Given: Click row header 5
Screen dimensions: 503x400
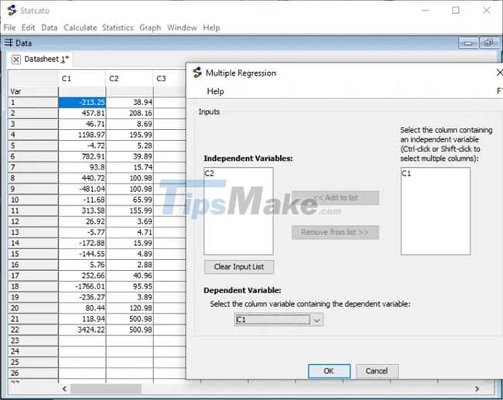Looking at the screenshot, I should [33, 145].
